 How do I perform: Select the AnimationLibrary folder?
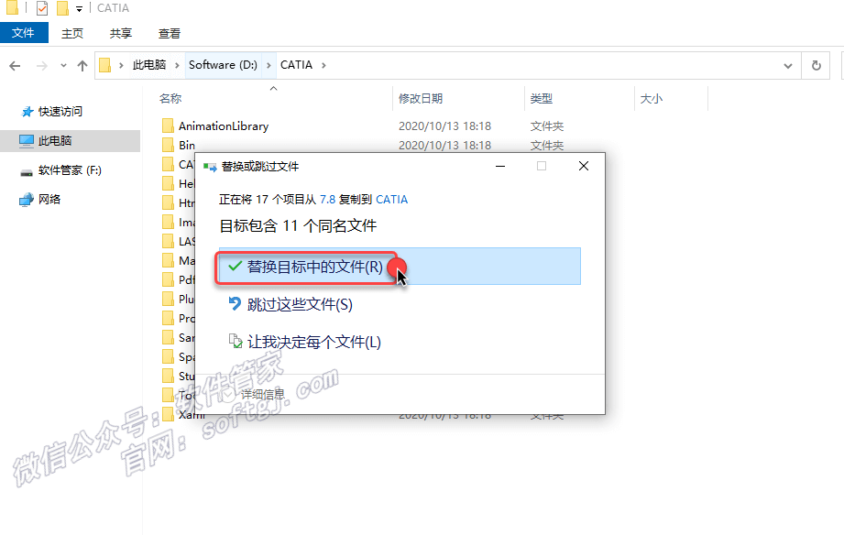coord(224,126)
